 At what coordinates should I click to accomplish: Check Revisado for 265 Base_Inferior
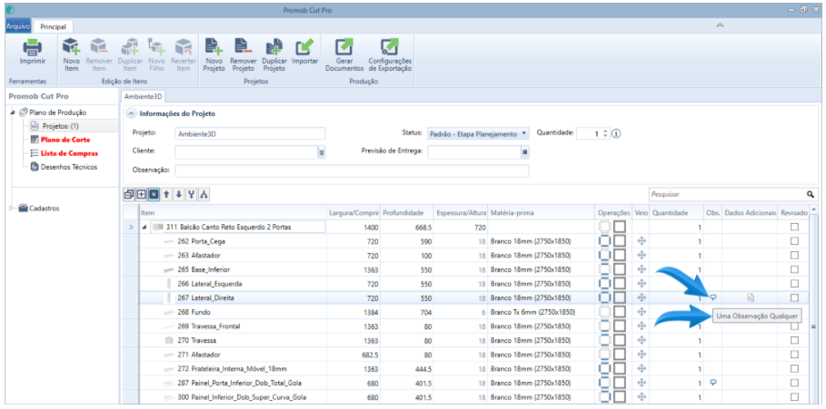794,269
